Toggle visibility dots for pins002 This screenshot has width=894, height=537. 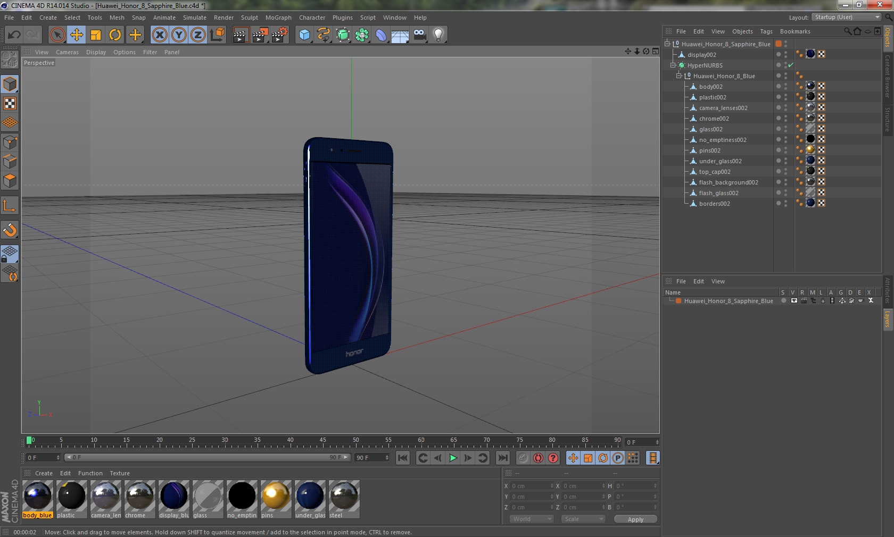point(785,150)
